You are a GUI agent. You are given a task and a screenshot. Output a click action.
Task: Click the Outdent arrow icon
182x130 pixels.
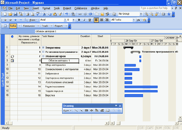(5, 20)
